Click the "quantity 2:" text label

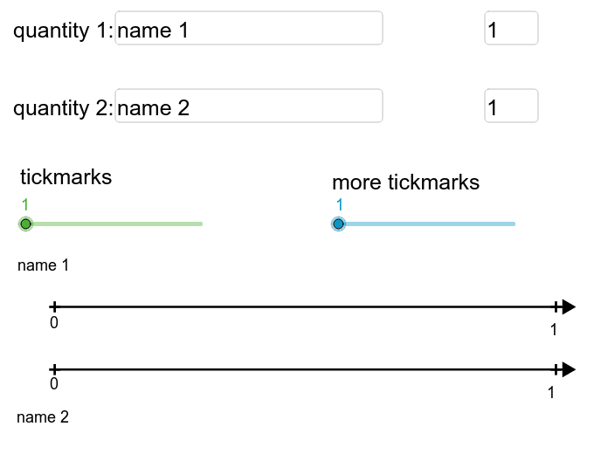(x=62, y=108)
